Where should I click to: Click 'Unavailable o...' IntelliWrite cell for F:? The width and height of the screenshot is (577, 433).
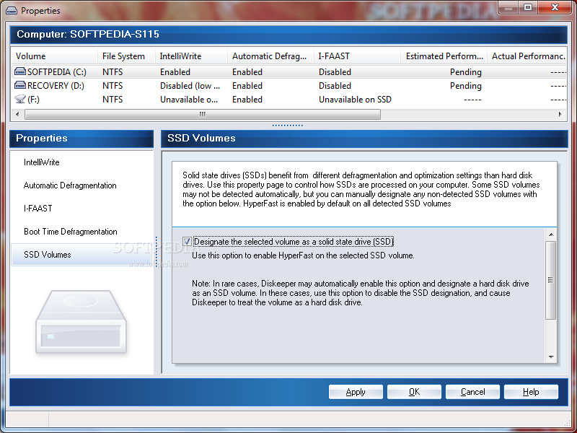click(189, 100)
